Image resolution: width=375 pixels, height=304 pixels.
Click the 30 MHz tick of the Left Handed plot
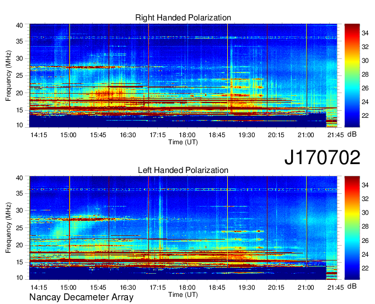(19, 210)
